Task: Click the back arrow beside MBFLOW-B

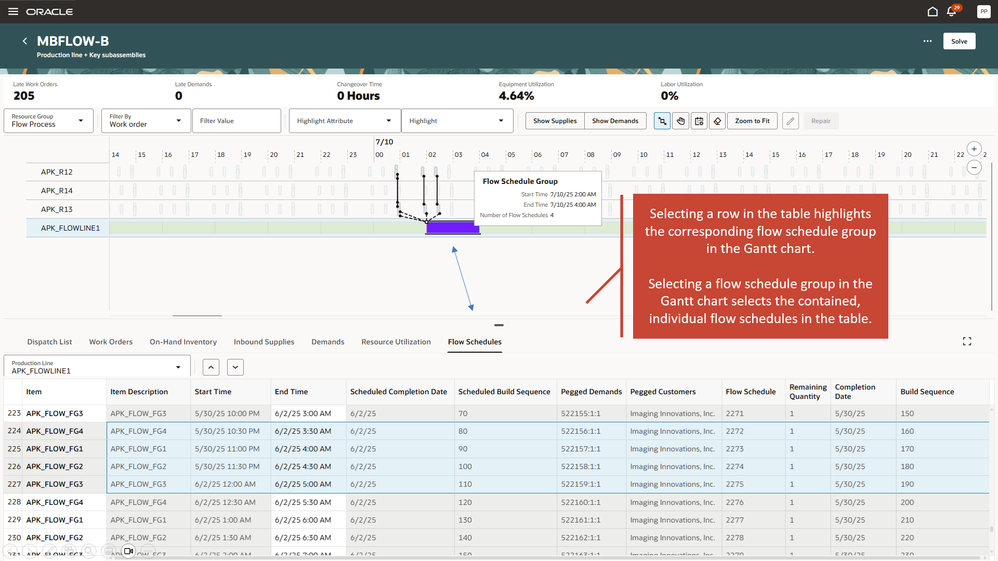Action: [25, 41]
